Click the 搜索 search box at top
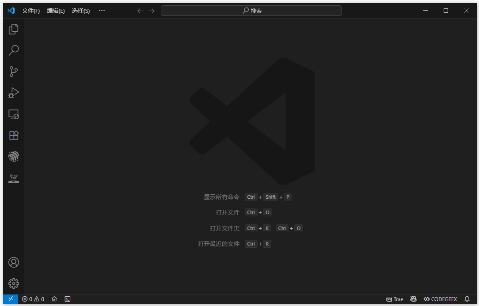 point(251,10)
